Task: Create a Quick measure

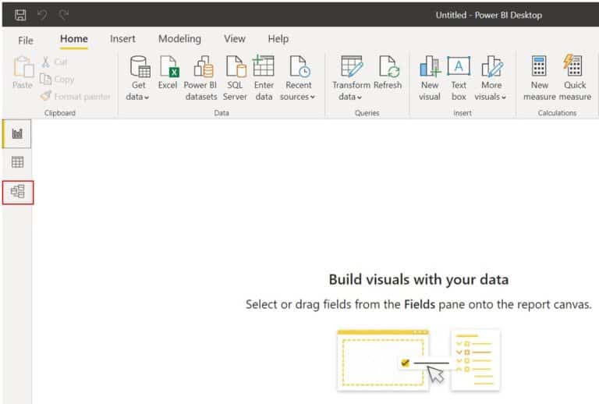Action: point(575,78)
